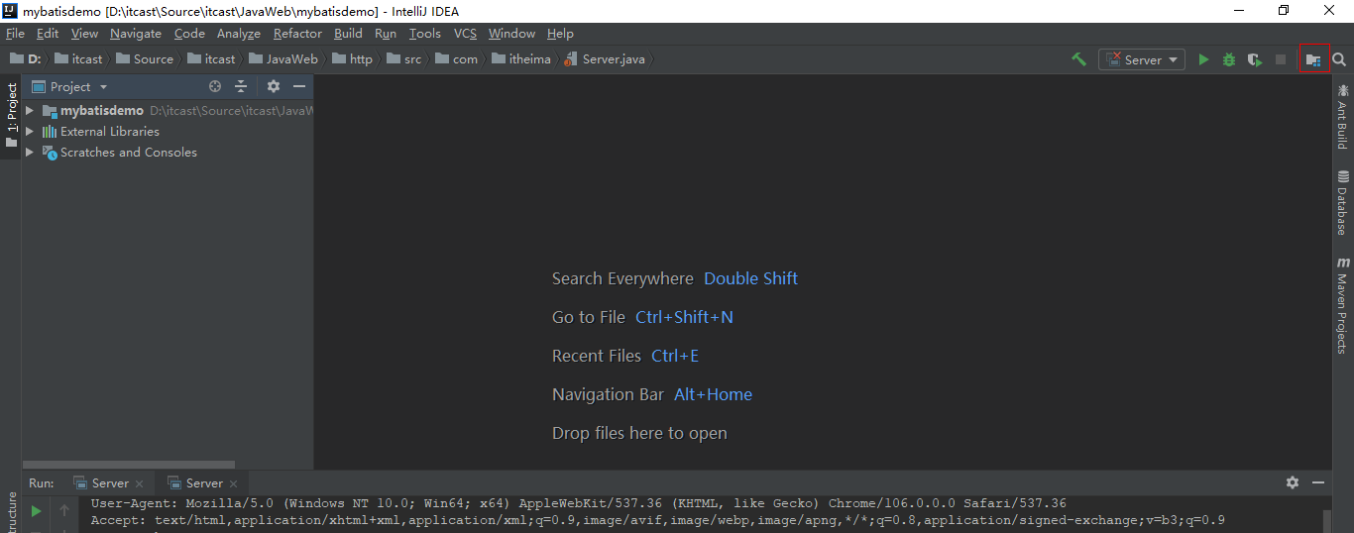Click the 'Ctrl+Shift+N' shortcut text
The width and height of the screenshot is (1354, 533).
(x=684, y=317)
